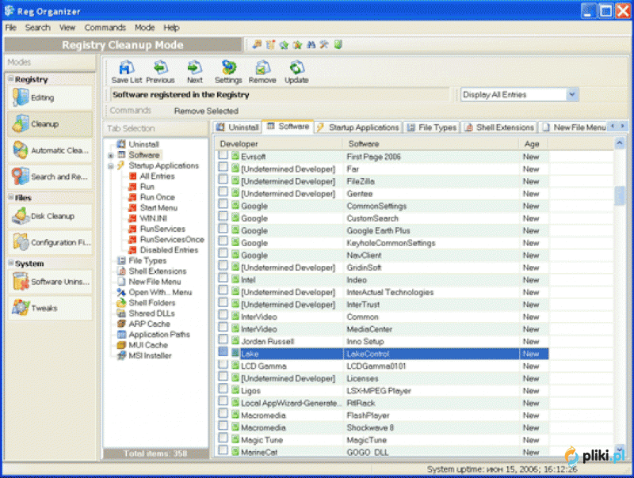Check the Ligos LSX-MPEG Player checkbox
The image size is (634, 478).
coord(223,389)
